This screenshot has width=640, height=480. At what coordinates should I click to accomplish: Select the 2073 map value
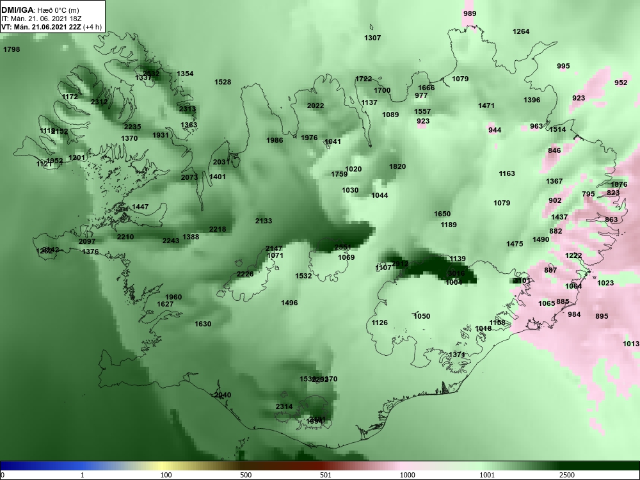(x=189, y=177)
